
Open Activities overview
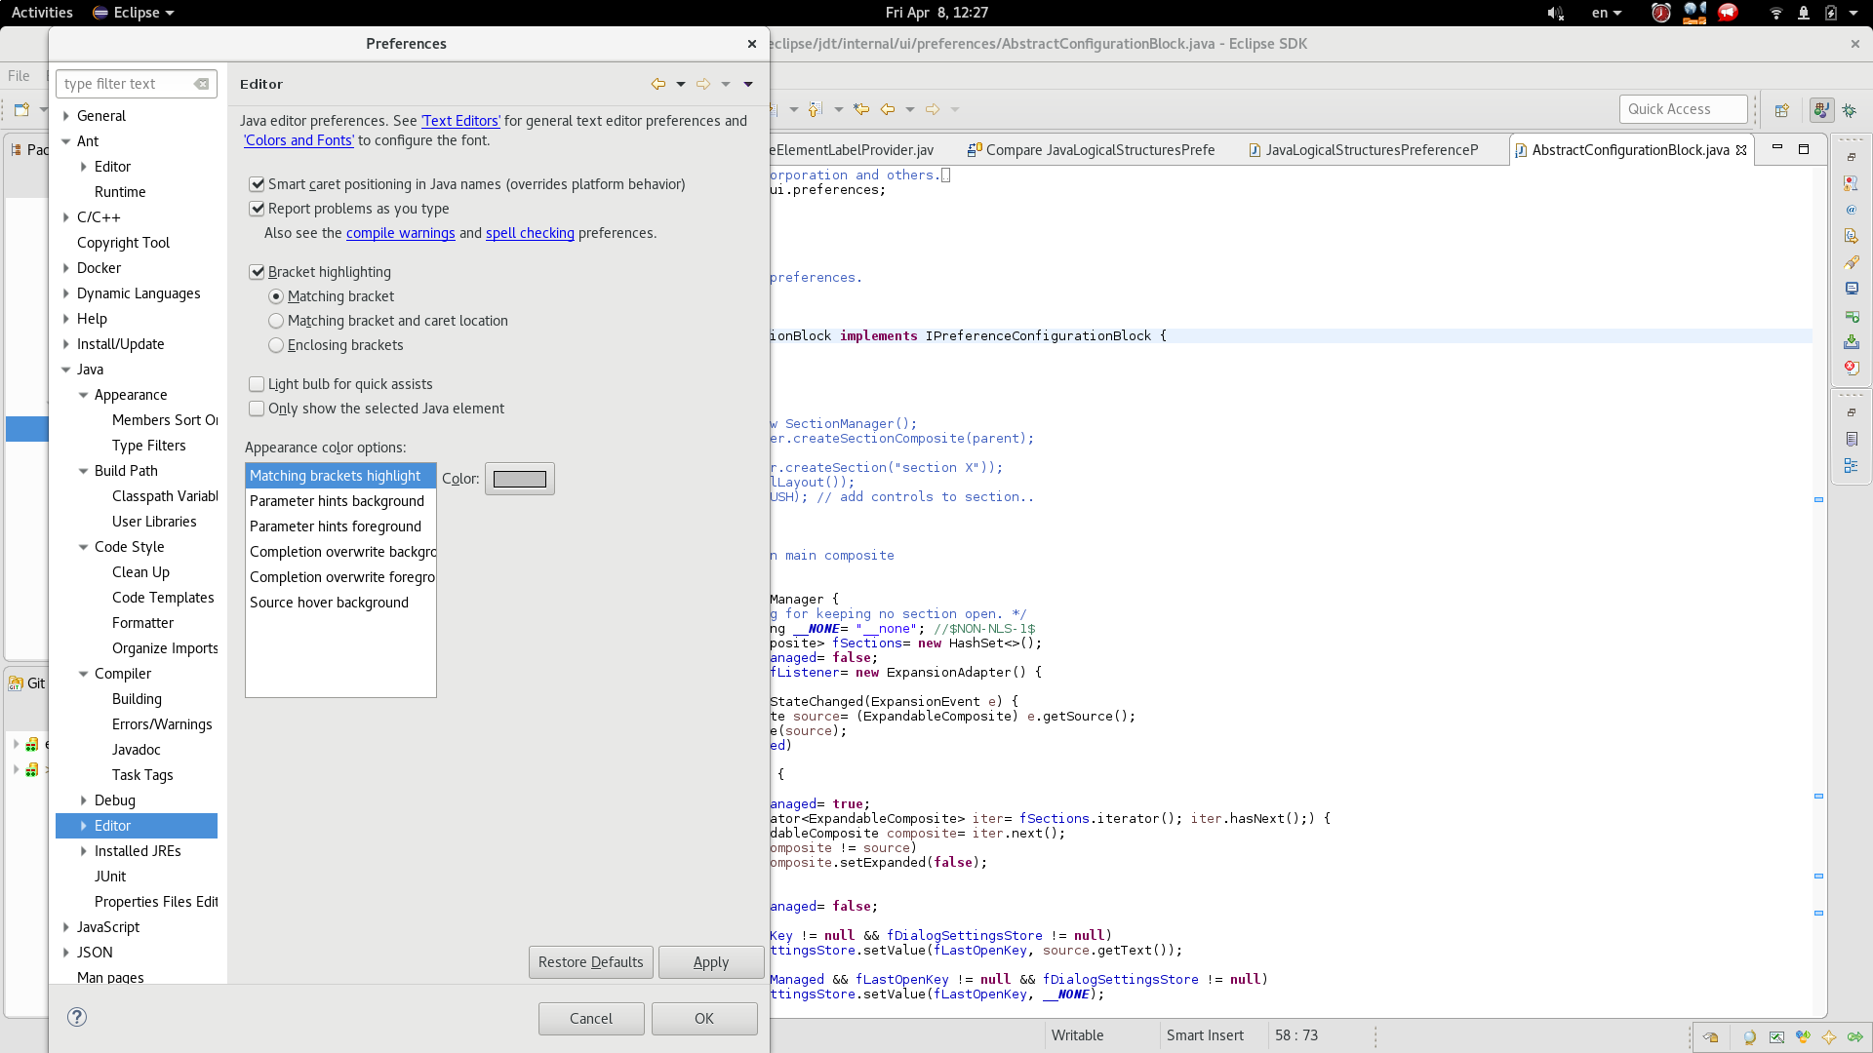pyautogui.click(x=42, y=13)
